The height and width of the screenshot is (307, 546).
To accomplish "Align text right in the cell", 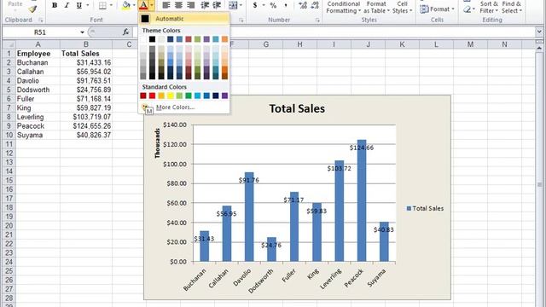I will [191, 5].
